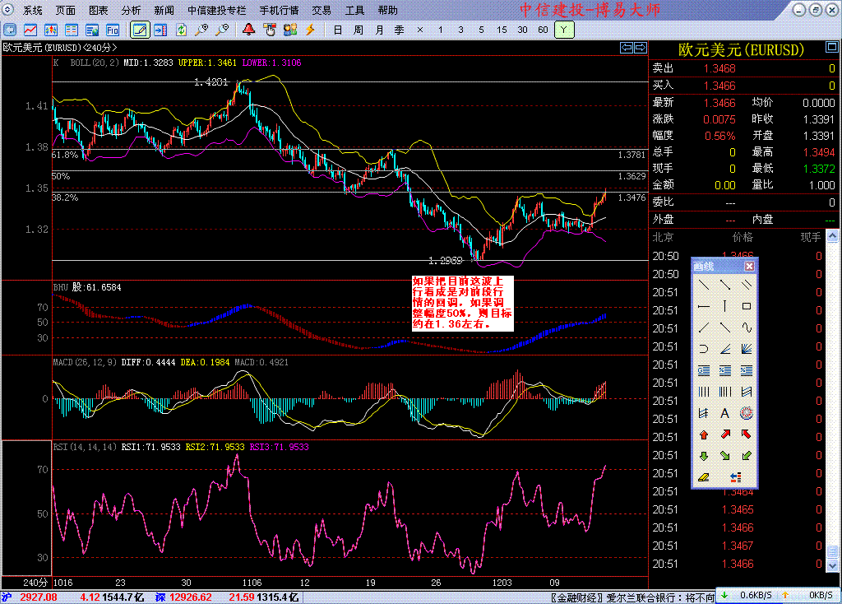This screenshot has width=842, height=604.
Task: Click the first magnifier zoom icon
Action: (x=201, y=30)
